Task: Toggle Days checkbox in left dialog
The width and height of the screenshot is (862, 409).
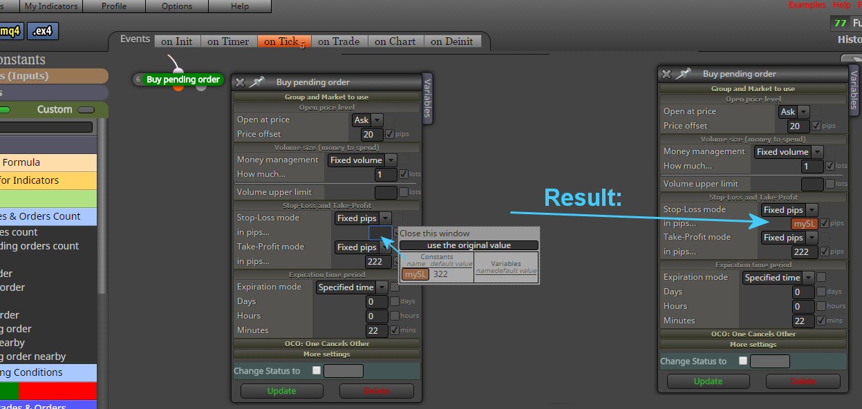Action: click(x=395, y=301)
